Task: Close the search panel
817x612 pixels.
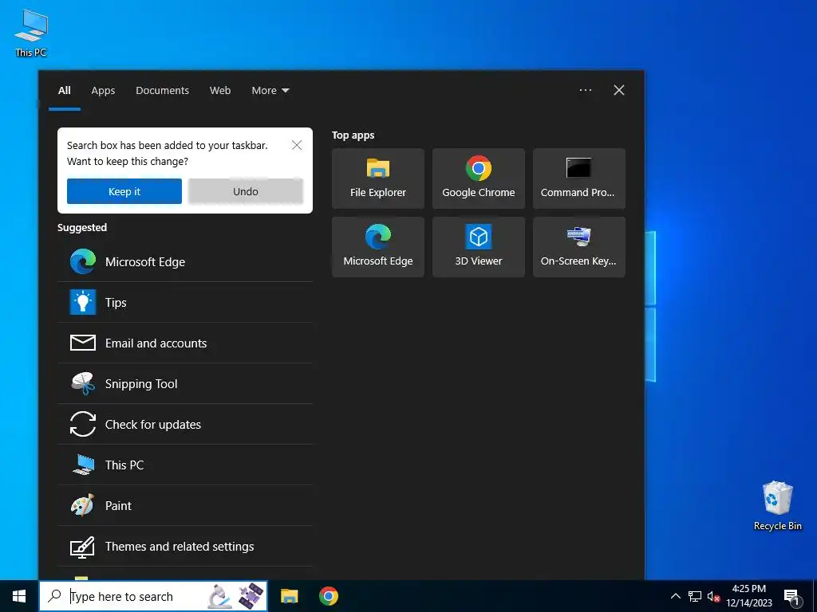Action: coord(619,90)
